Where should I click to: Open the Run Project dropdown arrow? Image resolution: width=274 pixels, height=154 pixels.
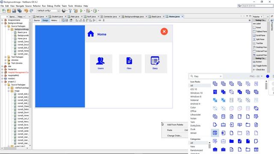[84, 11]
